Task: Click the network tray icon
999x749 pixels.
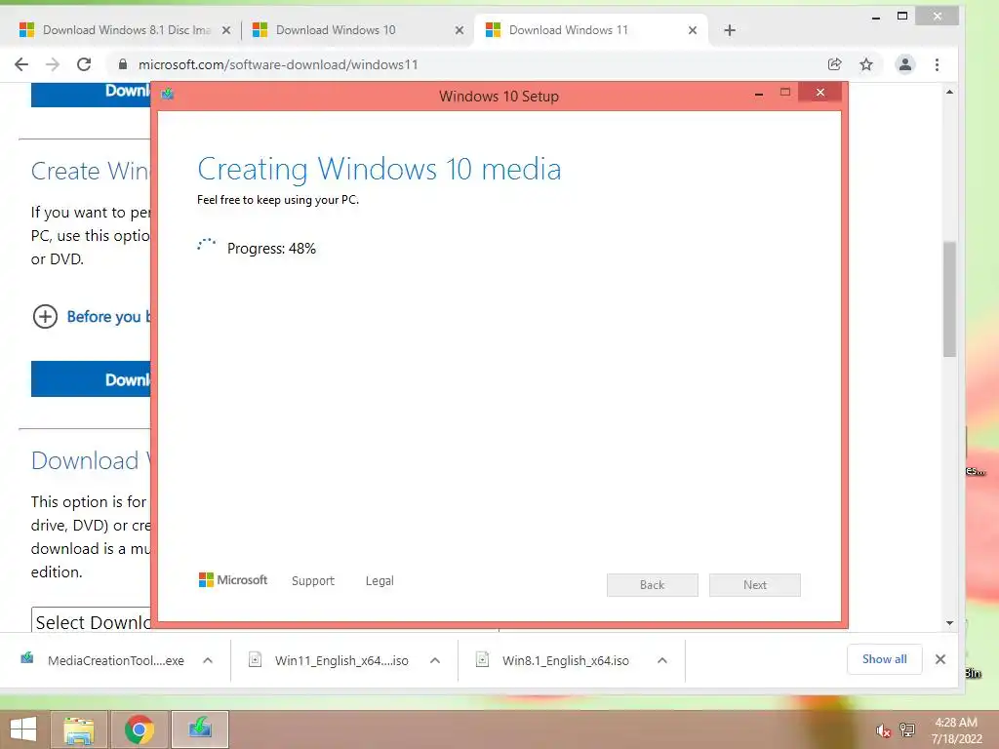Action: click(x=907, y=729)
